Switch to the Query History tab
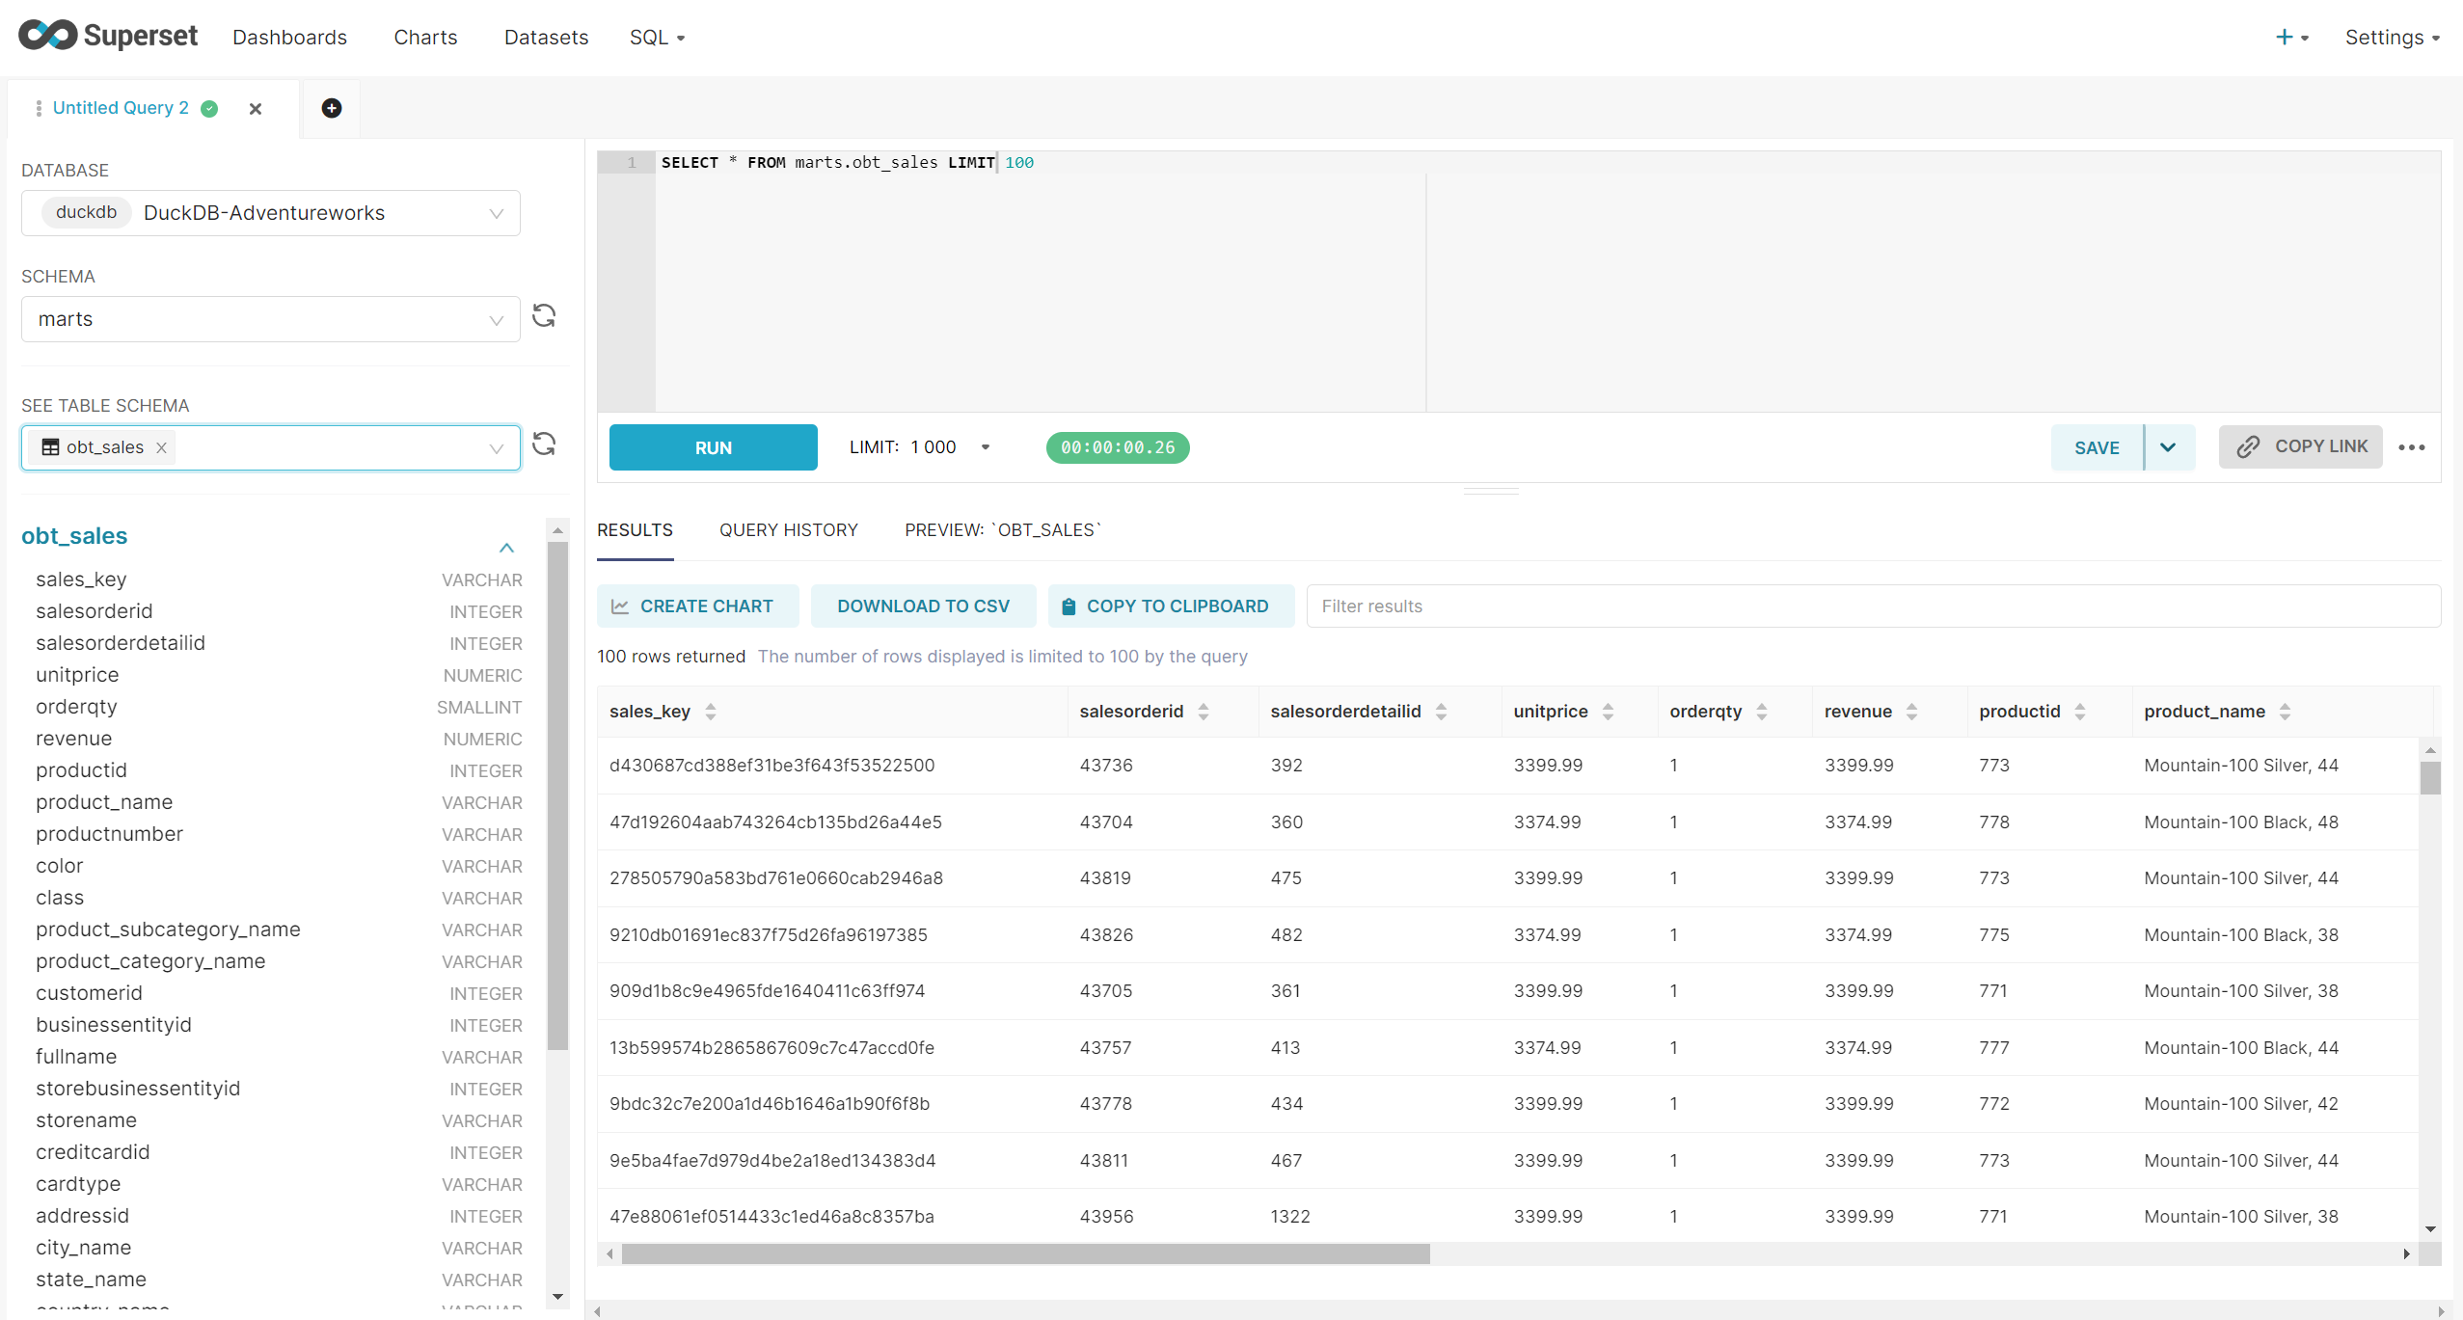The image size is (2463, 1320). [x=788, y=530]
